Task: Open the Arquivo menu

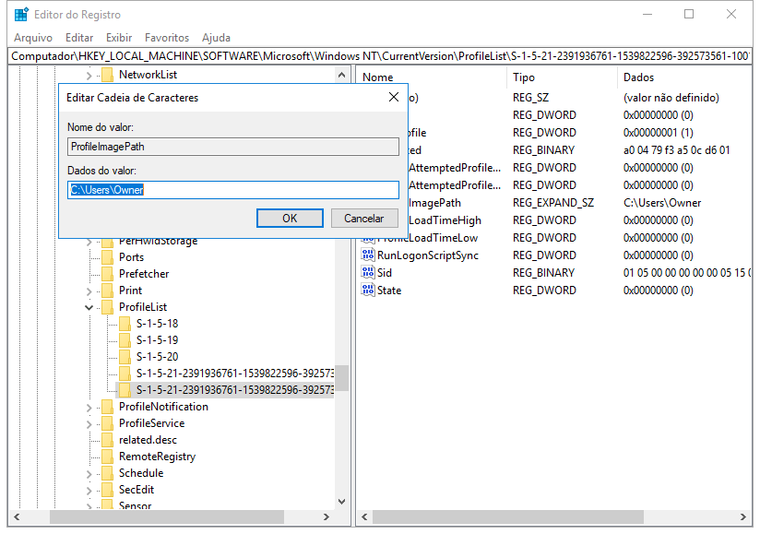Action: click(33, 38)
